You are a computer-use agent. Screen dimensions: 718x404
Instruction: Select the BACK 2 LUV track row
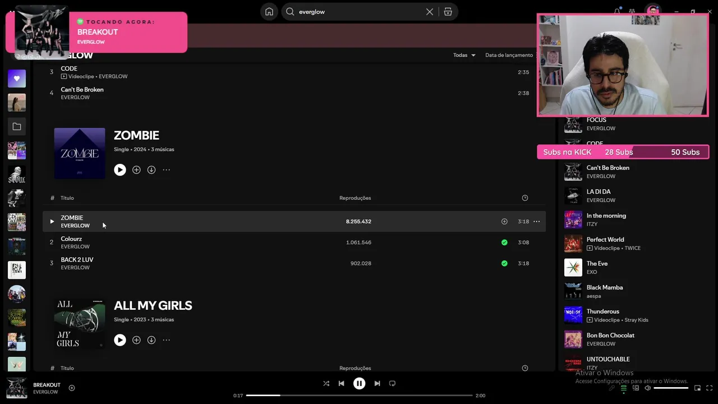click(x=294, y=263)
